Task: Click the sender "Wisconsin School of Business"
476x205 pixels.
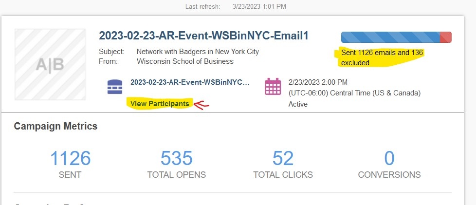Action: tap(185, 61)
